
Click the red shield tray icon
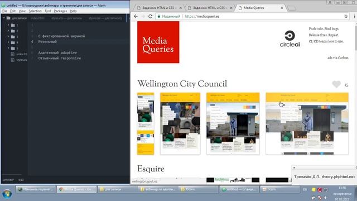320,190
